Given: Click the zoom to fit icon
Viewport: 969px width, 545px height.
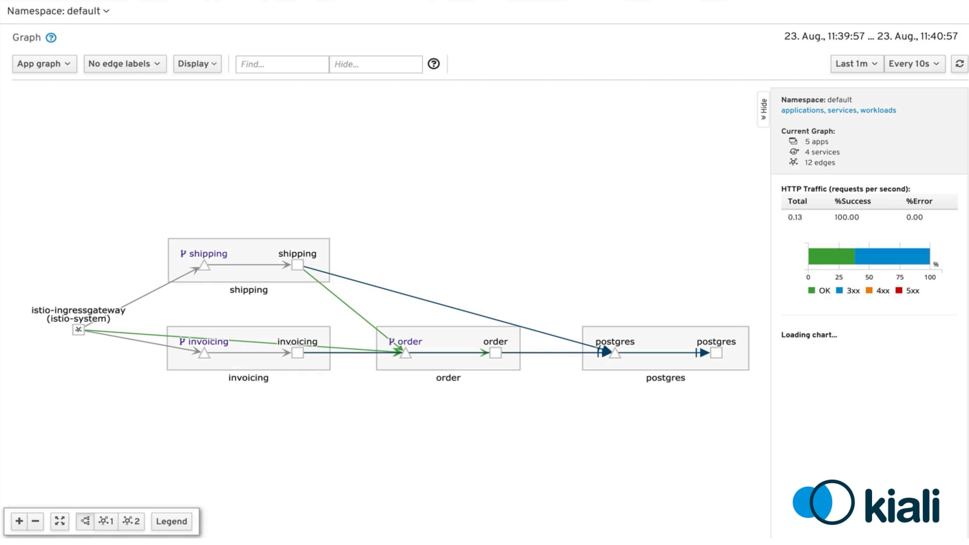Looking at the screenshot, I should pyautogui.click(x=59, y=521).
